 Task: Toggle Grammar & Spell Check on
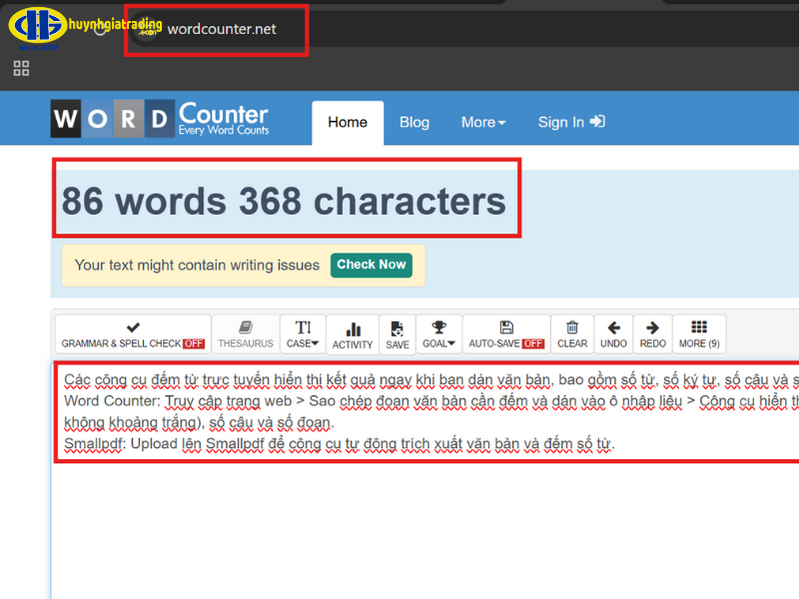point(133,334)
